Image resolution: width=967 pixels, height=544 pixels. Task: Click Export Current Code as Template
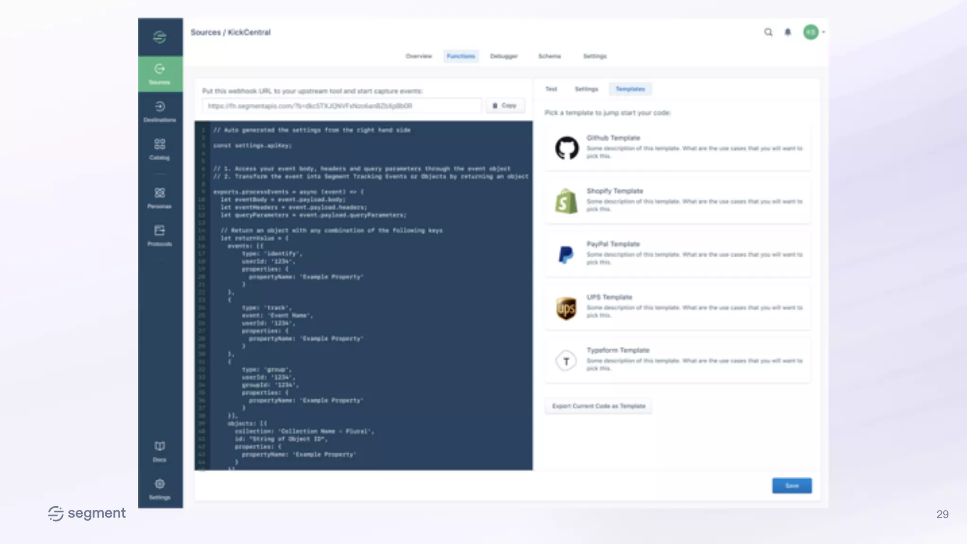[x=598, y=406]
